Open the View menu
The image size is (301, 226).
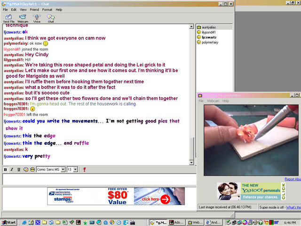tap(23, 9)
